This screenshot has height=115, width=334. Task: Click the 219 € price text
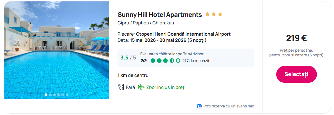(296, 38)
